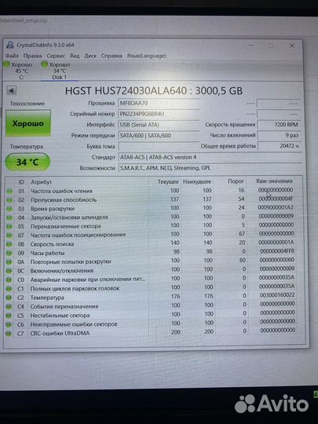Click the 34 °C temperature button

coord(27,162)
